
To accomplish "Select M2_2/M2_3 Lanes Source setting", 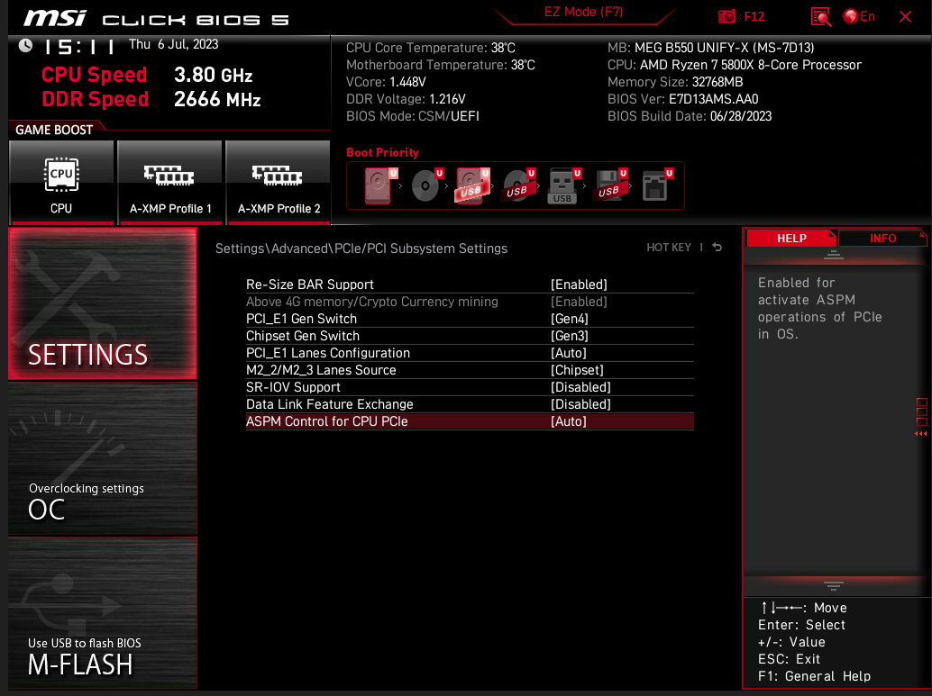I will [321, 370].
